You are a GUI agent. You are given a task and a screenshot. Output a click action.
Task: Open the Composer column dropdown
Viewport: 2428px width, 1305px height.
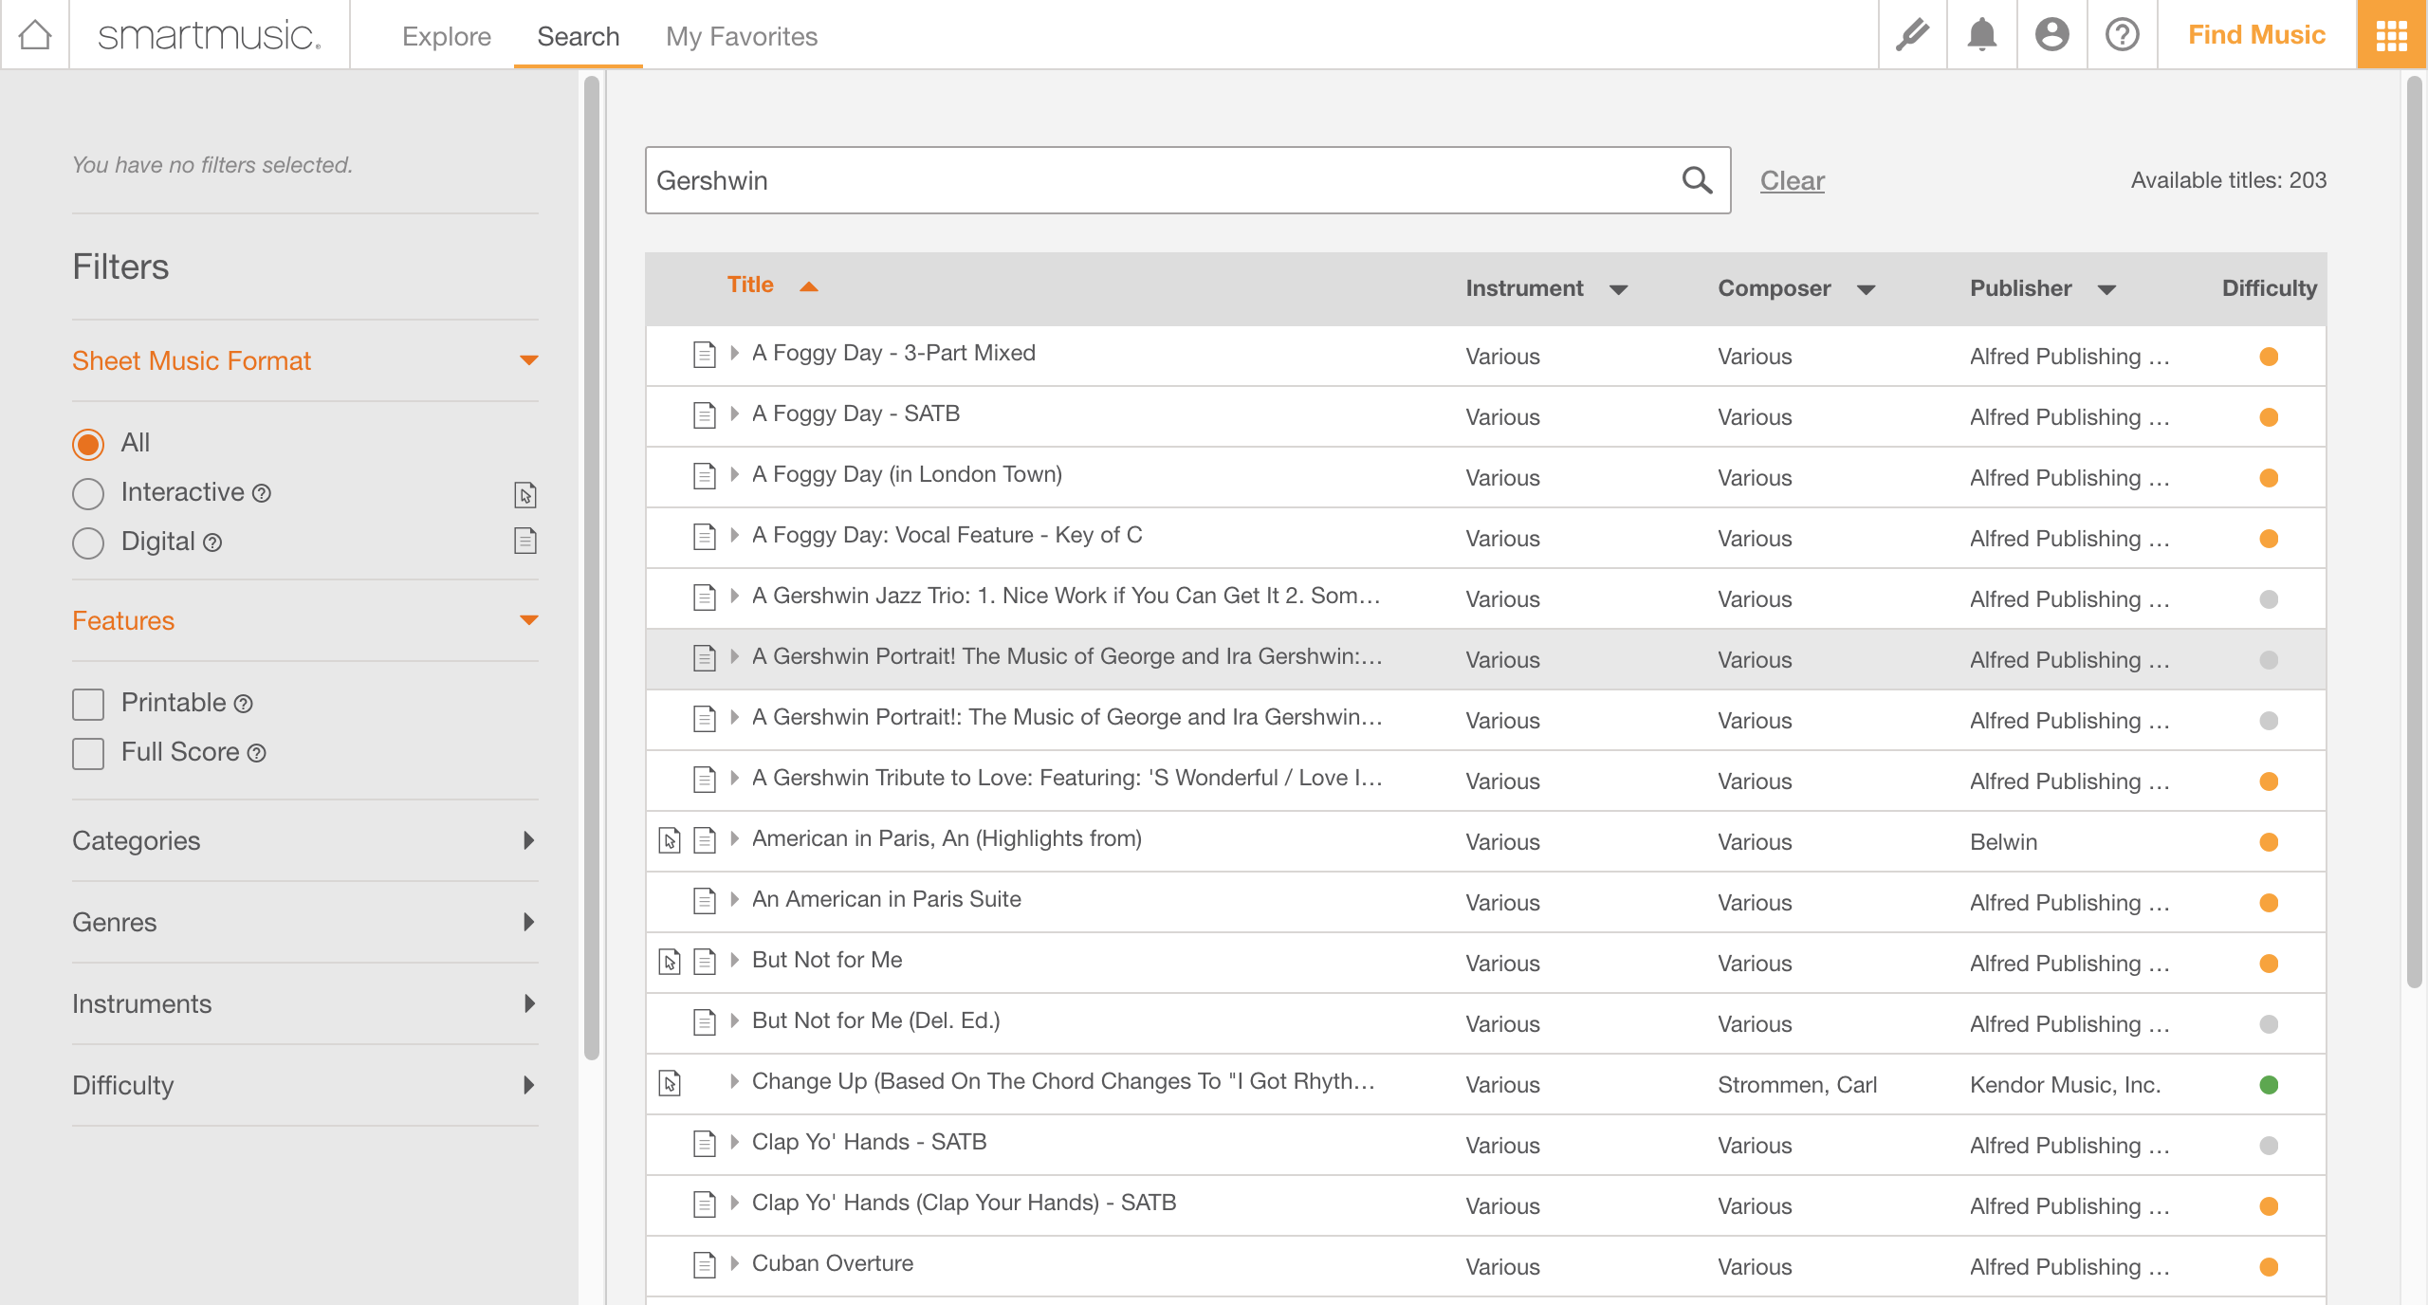[1867, 289]
